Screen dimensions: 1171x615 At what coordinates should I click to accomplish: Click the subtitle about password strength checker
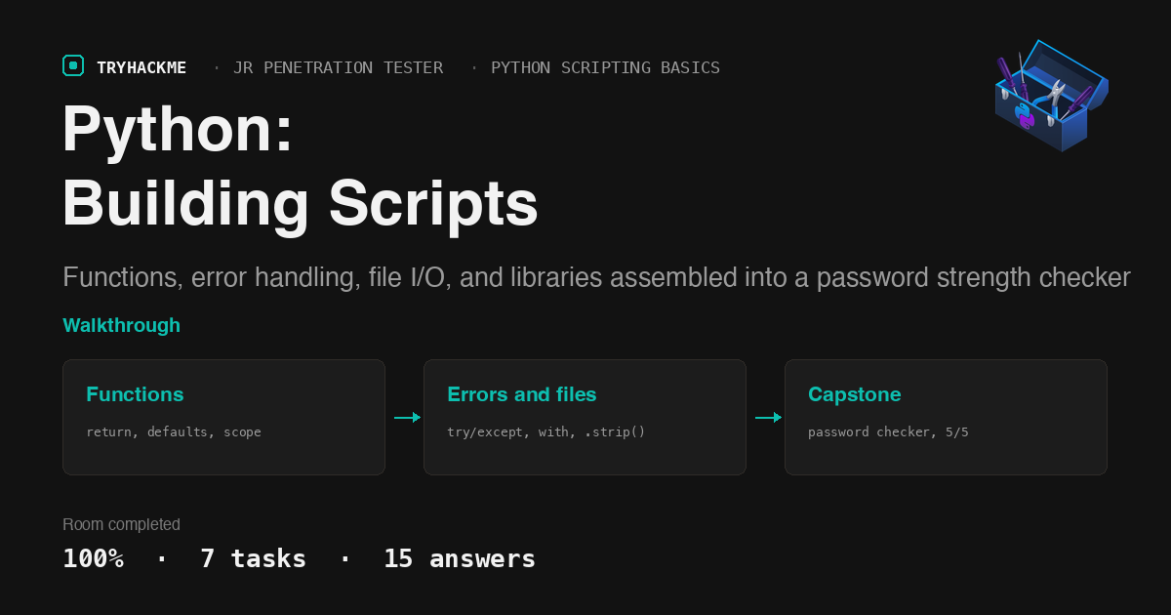pyautogui.click(x=596, y=277)
